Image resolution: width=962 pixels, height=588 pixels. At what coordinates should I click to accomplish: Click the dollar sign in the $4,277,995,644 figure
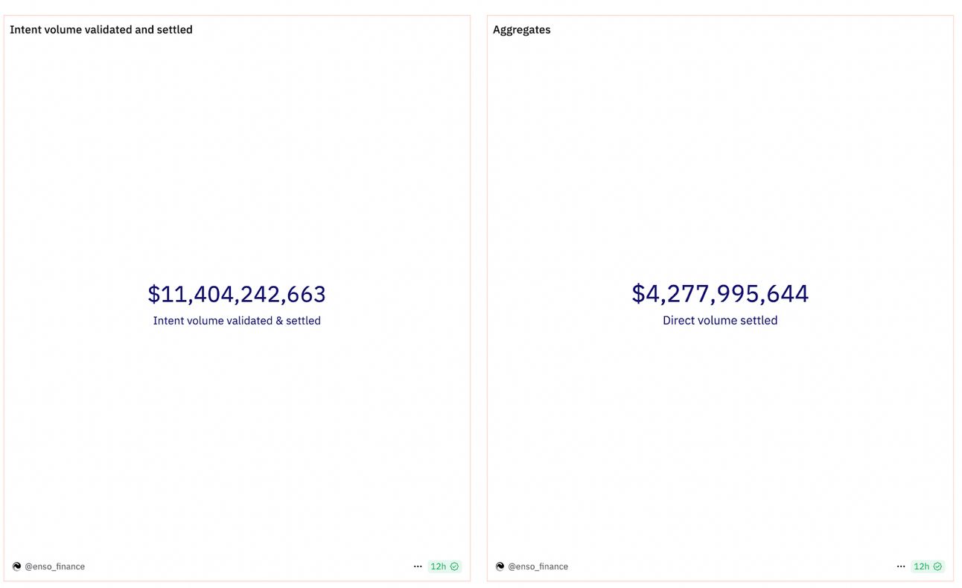click(x=638, y=293)
